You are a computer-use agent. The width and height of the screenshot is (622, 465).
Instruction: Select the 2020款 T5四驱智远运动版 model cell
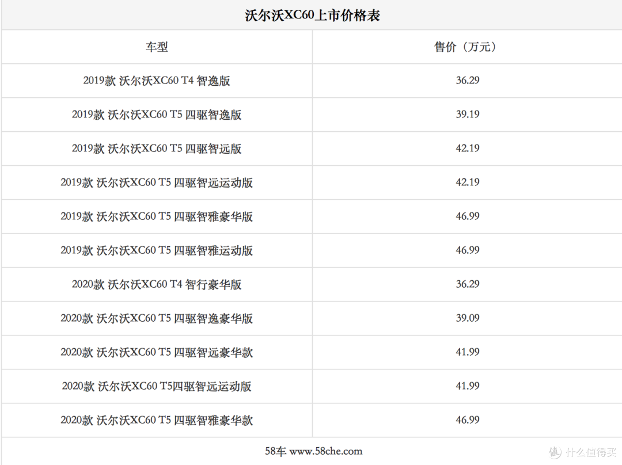tap(157, 387)
